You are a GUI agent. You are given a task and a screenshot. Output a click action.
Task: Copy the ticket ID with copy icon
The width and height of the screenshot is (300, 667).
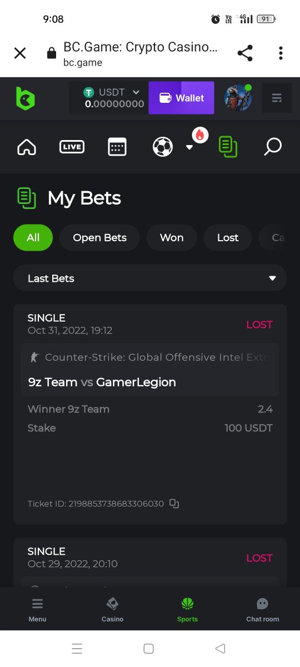click(x=174, y=504)
